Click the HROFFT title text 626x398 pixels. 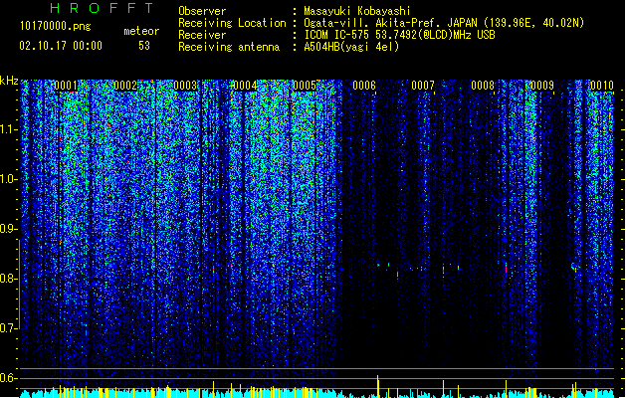tap(103, 8)
